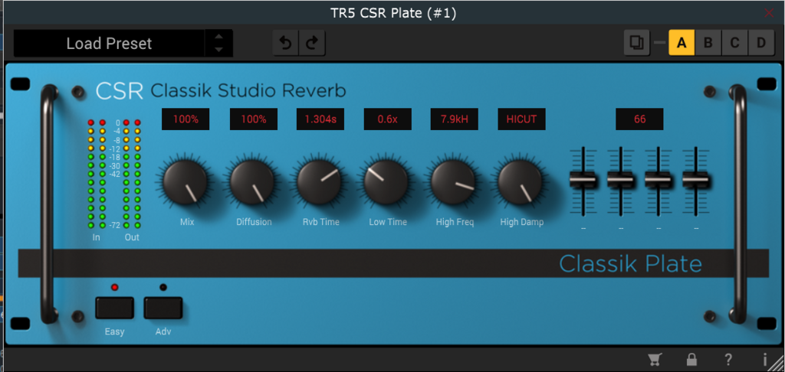Click the High Damp knob
Screen dimensions: 785x372
[521, 182]
